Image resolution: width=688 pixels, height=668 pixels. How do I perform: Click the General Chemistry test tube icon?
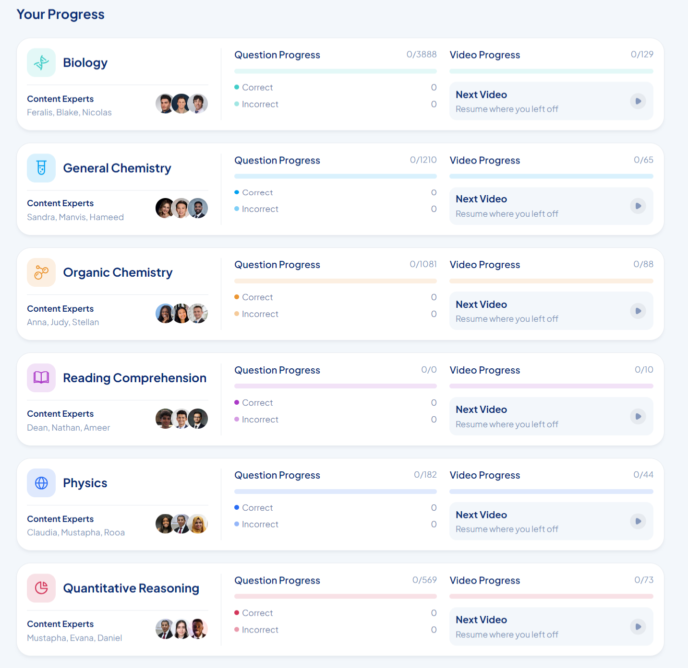[41, 168]
